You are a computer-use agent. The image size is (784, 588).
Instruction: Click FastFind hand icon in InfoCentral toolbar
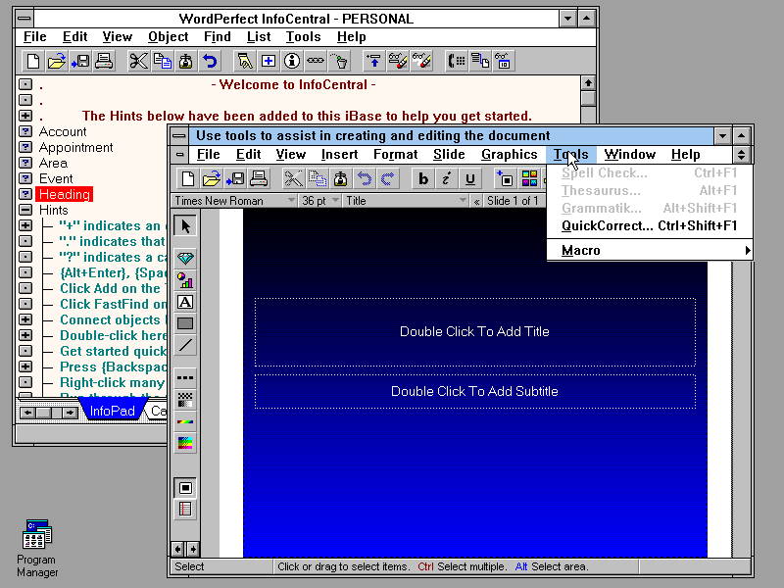click(244, 61)
